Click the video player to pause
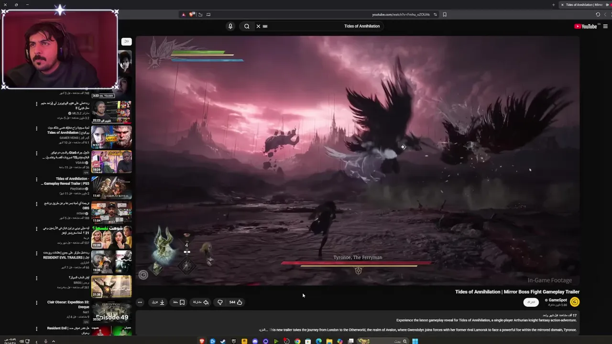Screen dimensions: 612x344 coord(358,161)
